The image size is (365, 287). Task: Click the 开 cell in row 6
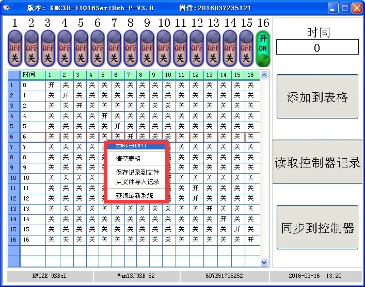131,137
